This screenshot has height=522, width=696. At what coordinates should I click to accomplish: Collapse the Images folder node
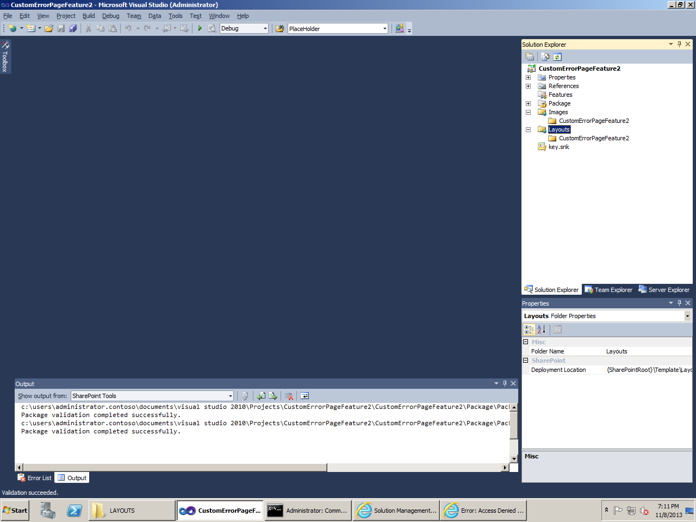click(x=528, y=112)
